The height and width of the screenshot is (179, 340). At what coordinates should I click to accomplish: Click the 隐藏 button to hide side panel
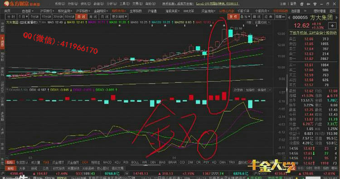280,17
